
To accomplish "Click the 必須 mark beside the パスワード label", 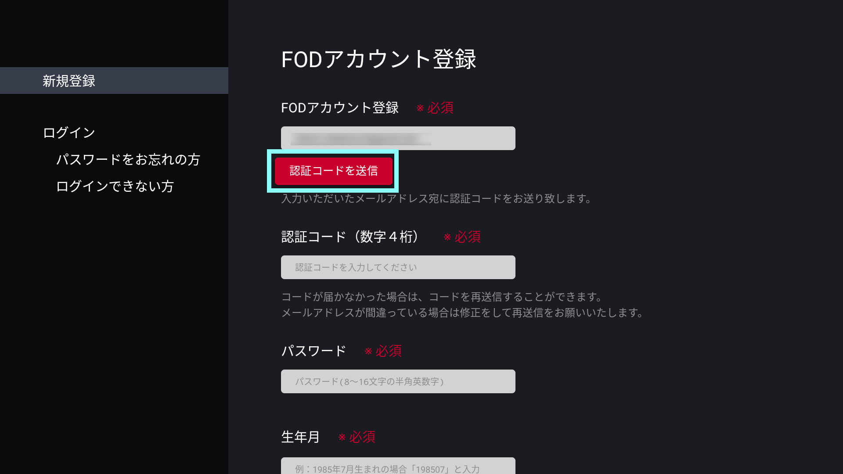I will click(x=383, y=351).
